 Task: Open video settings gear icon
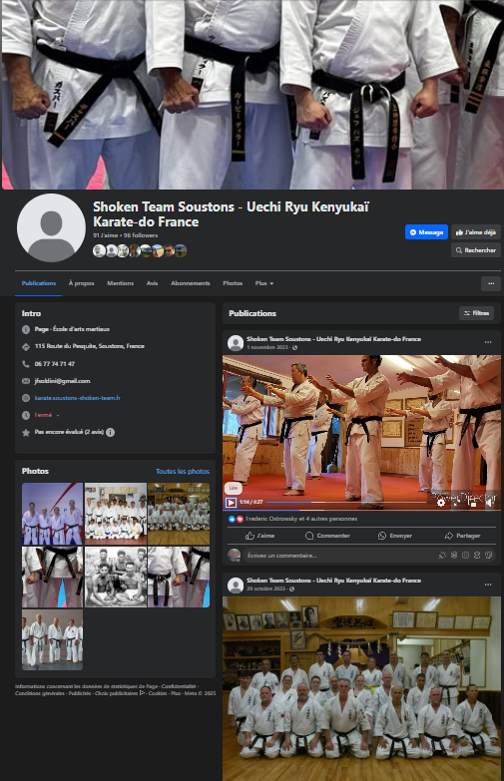point(441,503)
